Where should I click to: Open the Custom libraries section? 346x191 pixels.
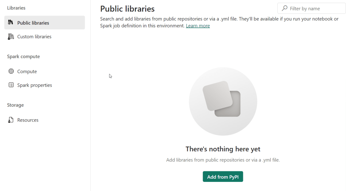click(34, 37)
